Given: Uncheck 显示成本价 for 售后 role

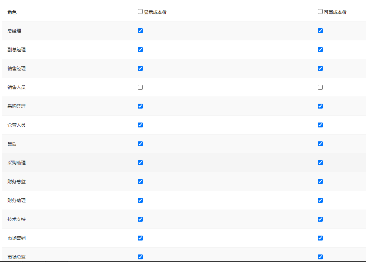Looking at the screenshot, I should (140, 144).
